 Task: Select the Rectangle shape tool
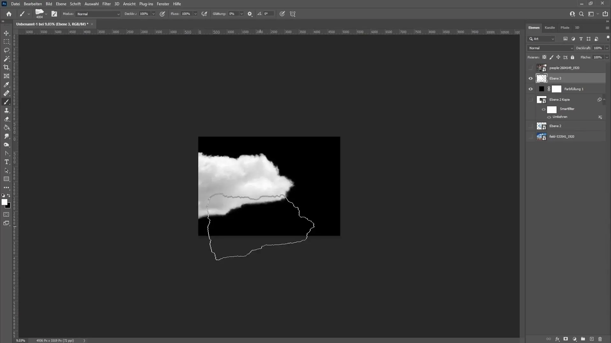point(6,179)
